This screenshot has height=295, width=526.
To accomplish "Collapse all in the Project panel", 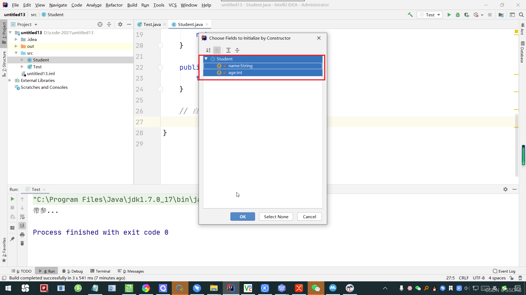I will (x=109, y=24).
